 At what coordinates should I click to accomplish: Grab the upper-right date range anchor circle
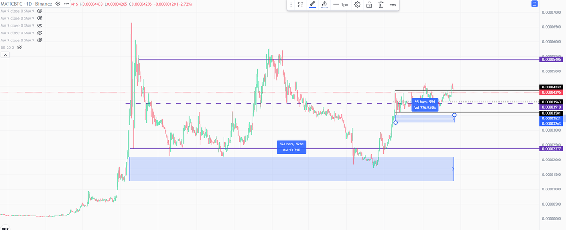(x=454, y=115)
